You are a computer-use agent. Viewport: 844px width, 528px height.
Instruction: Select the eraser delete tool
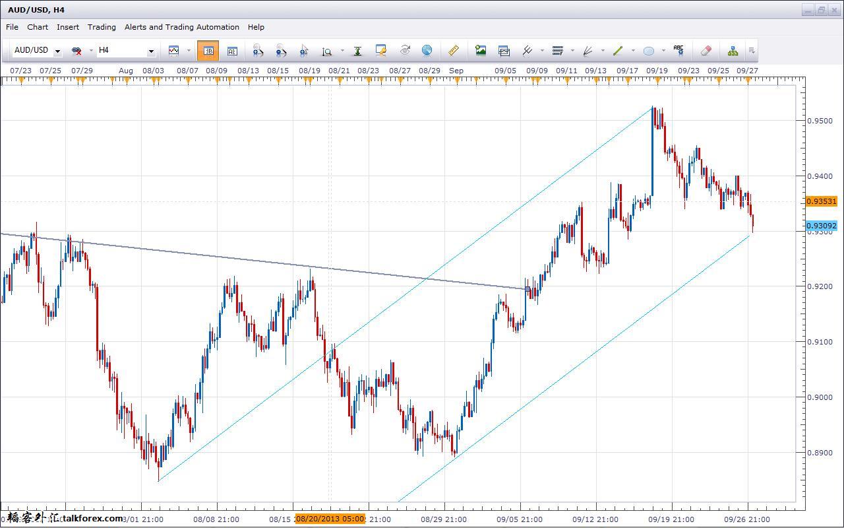(706, 51)
